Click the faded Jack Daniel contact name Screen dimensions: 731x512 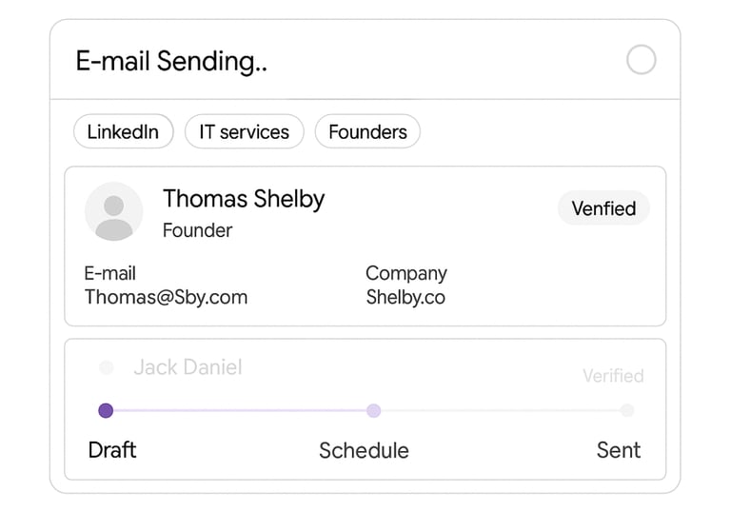(188, 367)
